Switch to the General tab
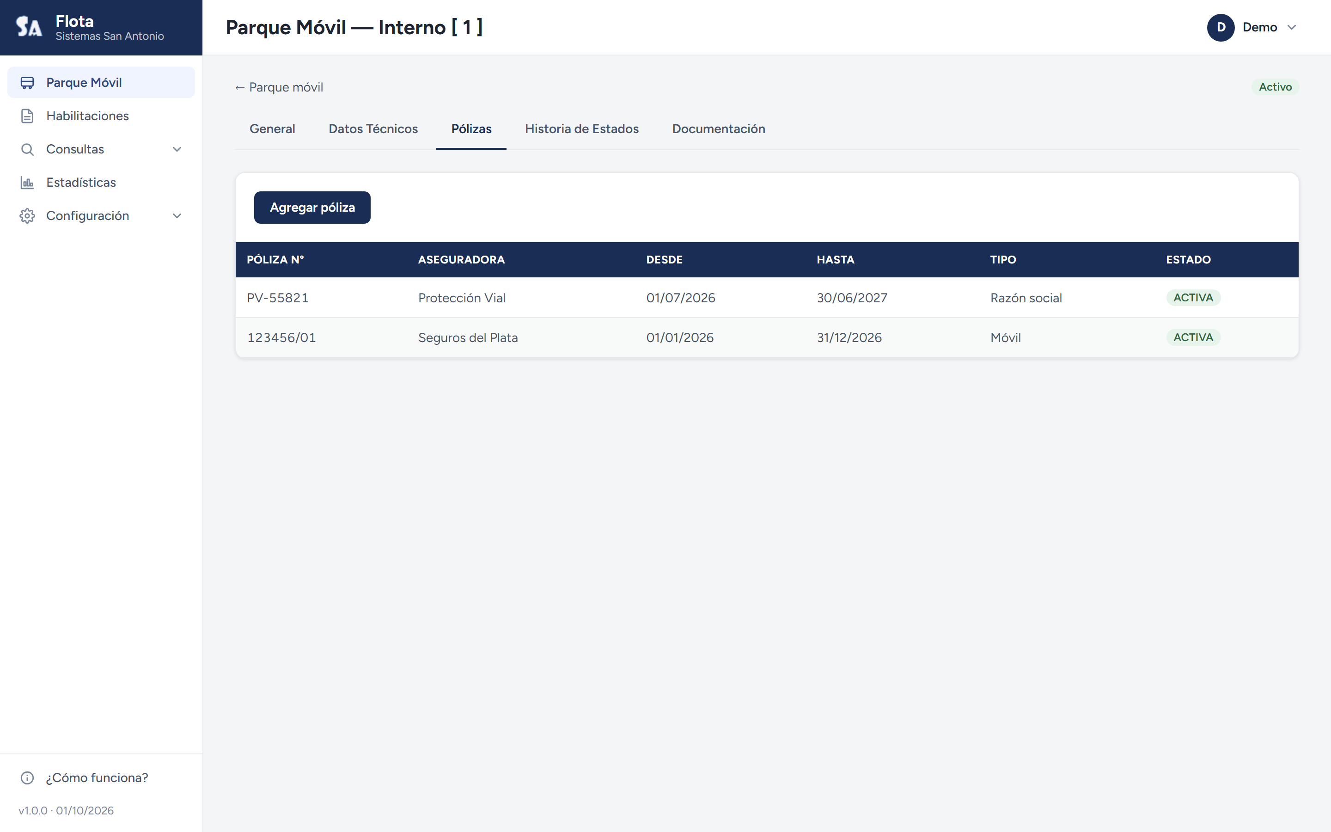 (x=272, y=129)
